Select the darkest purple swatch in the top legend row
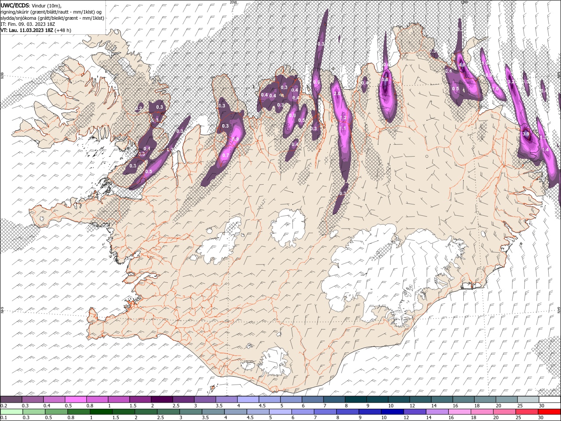 (x=161, y=400)
